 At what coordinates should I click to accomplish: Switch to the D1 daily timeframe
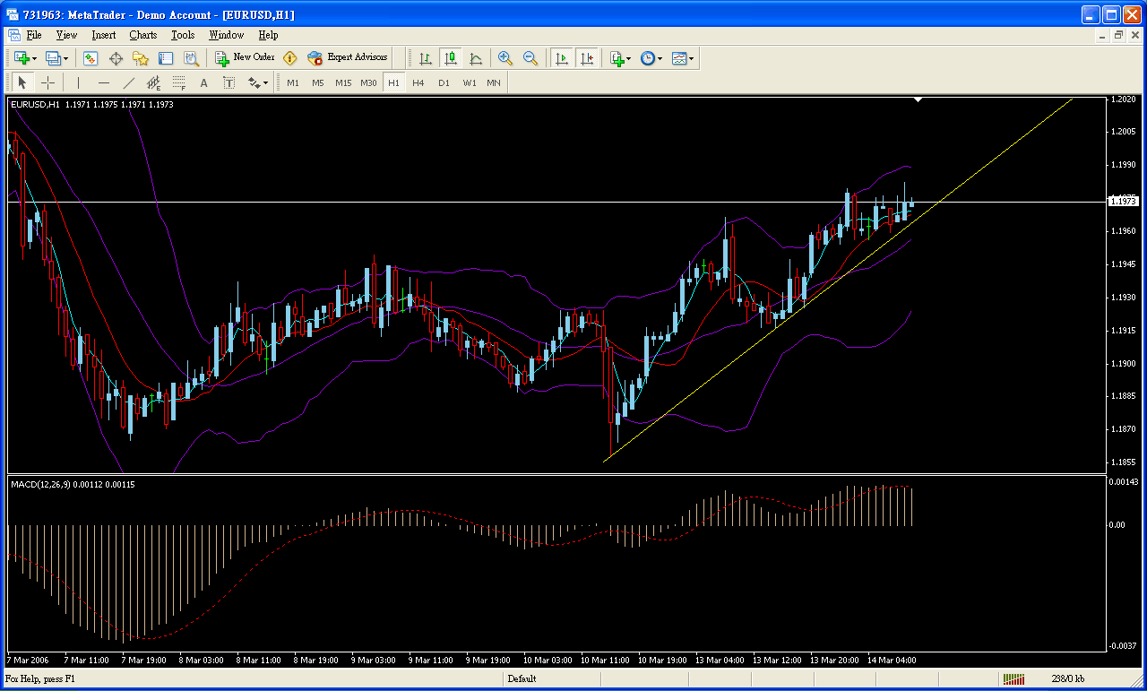(x=444, y=82)
